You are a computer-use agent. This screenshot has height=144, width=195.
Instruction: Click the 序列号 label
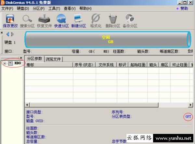point(118,112)
